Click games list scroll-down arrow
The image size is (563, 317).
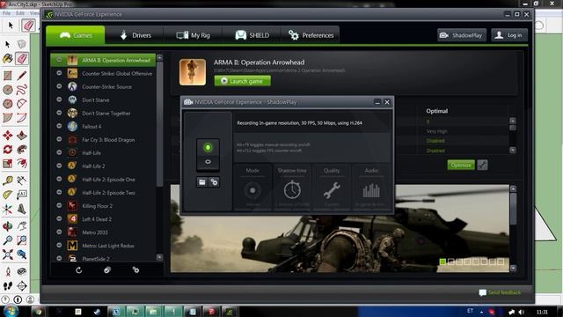(160, 257)
